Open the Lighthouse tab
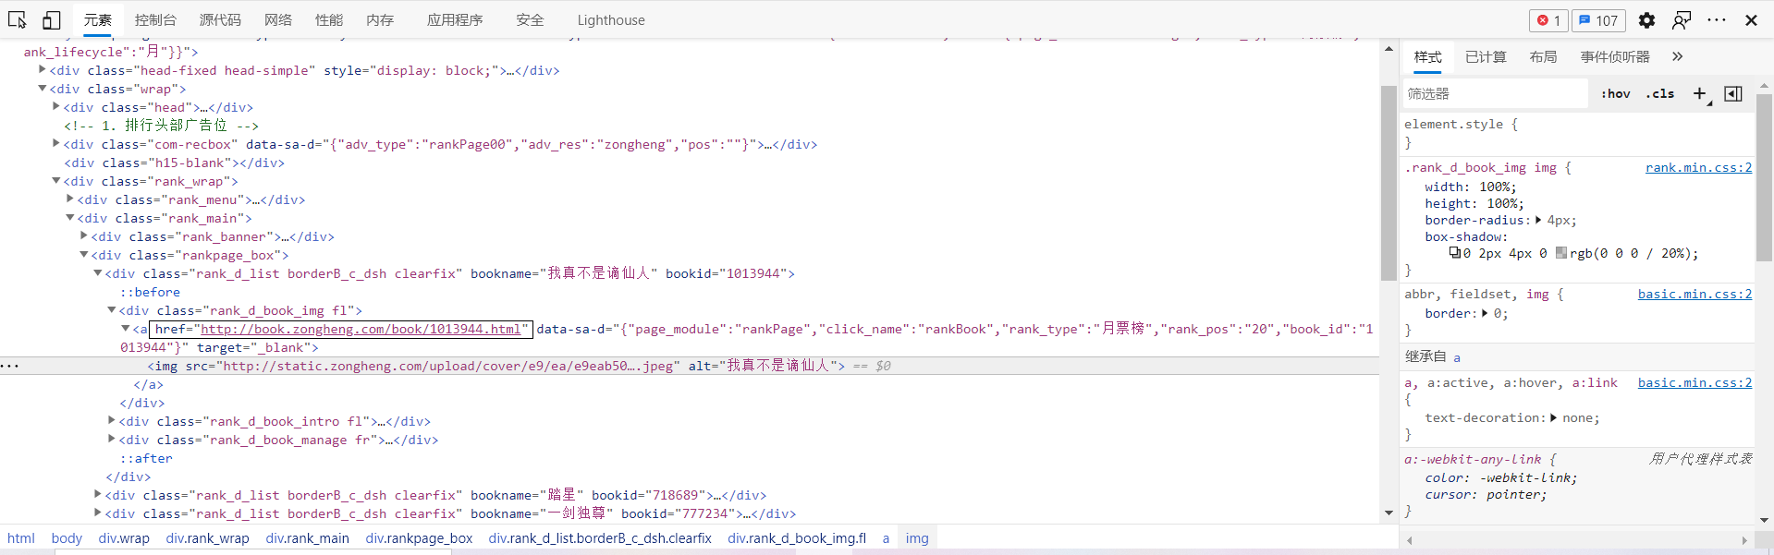 click(611, 20)
